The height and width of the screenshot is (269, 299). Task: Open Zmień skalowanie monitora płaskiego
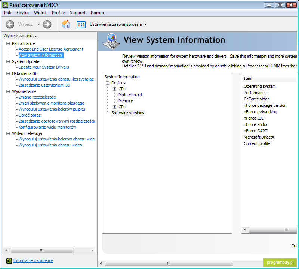51,103
